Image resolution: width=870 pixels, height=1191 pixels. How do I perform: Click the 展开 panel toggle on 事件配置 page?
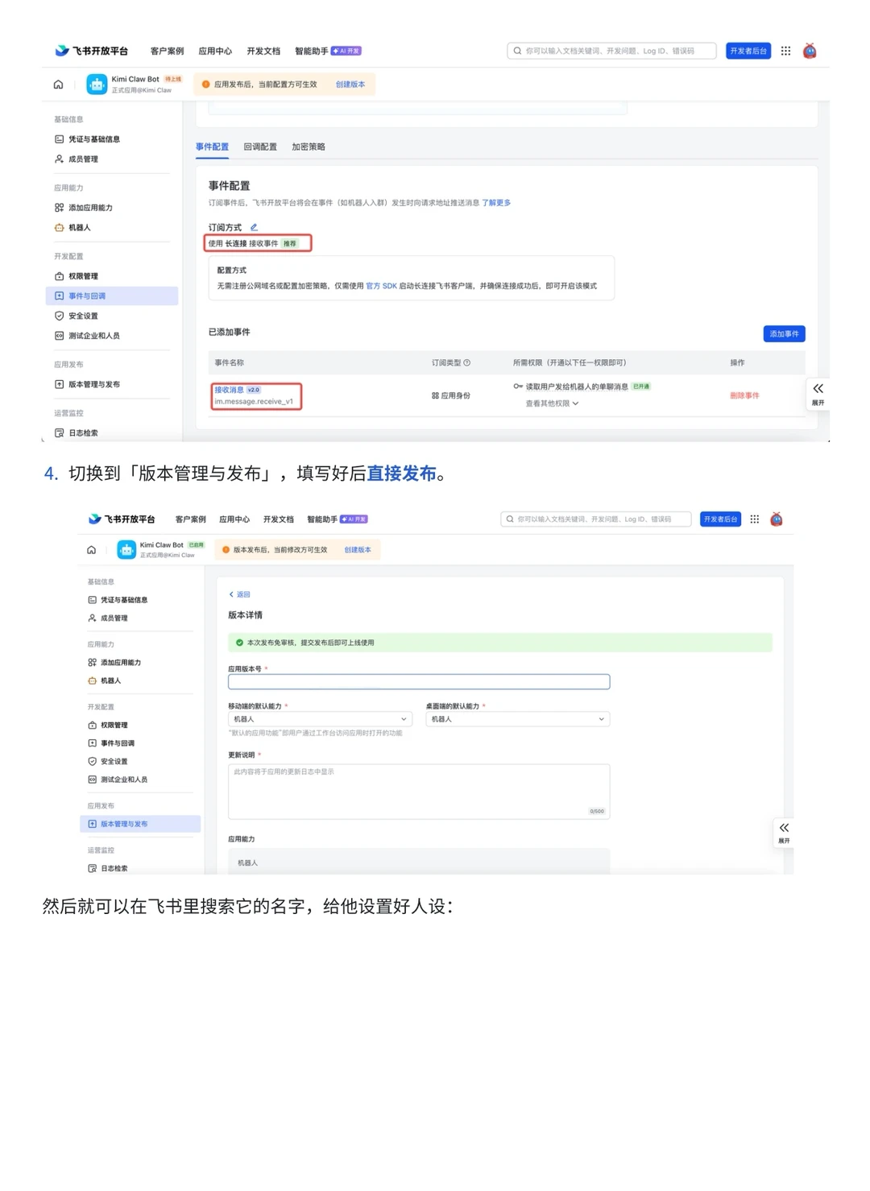click(x=818, y=395)
